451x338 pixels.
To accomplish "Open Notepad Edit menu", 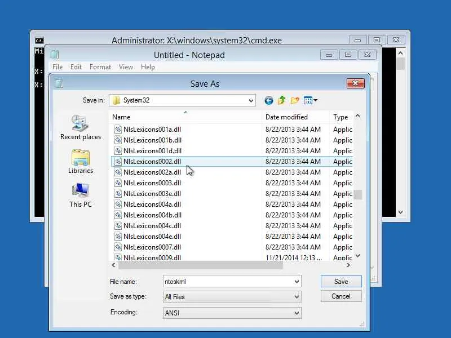I will [x=76, y=67].
